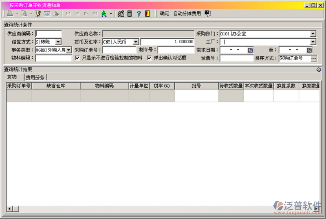
Task: Switch to the 货物 tab
Action: click(x=12, y=77)
